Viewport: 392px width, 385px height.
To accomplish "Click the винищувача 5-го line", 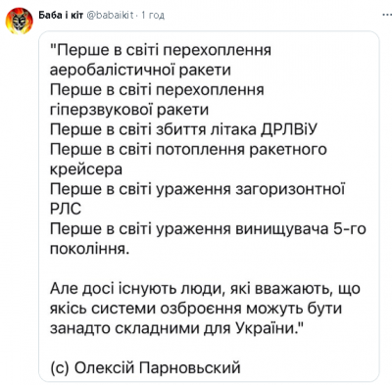I will [x=208, y=229].
